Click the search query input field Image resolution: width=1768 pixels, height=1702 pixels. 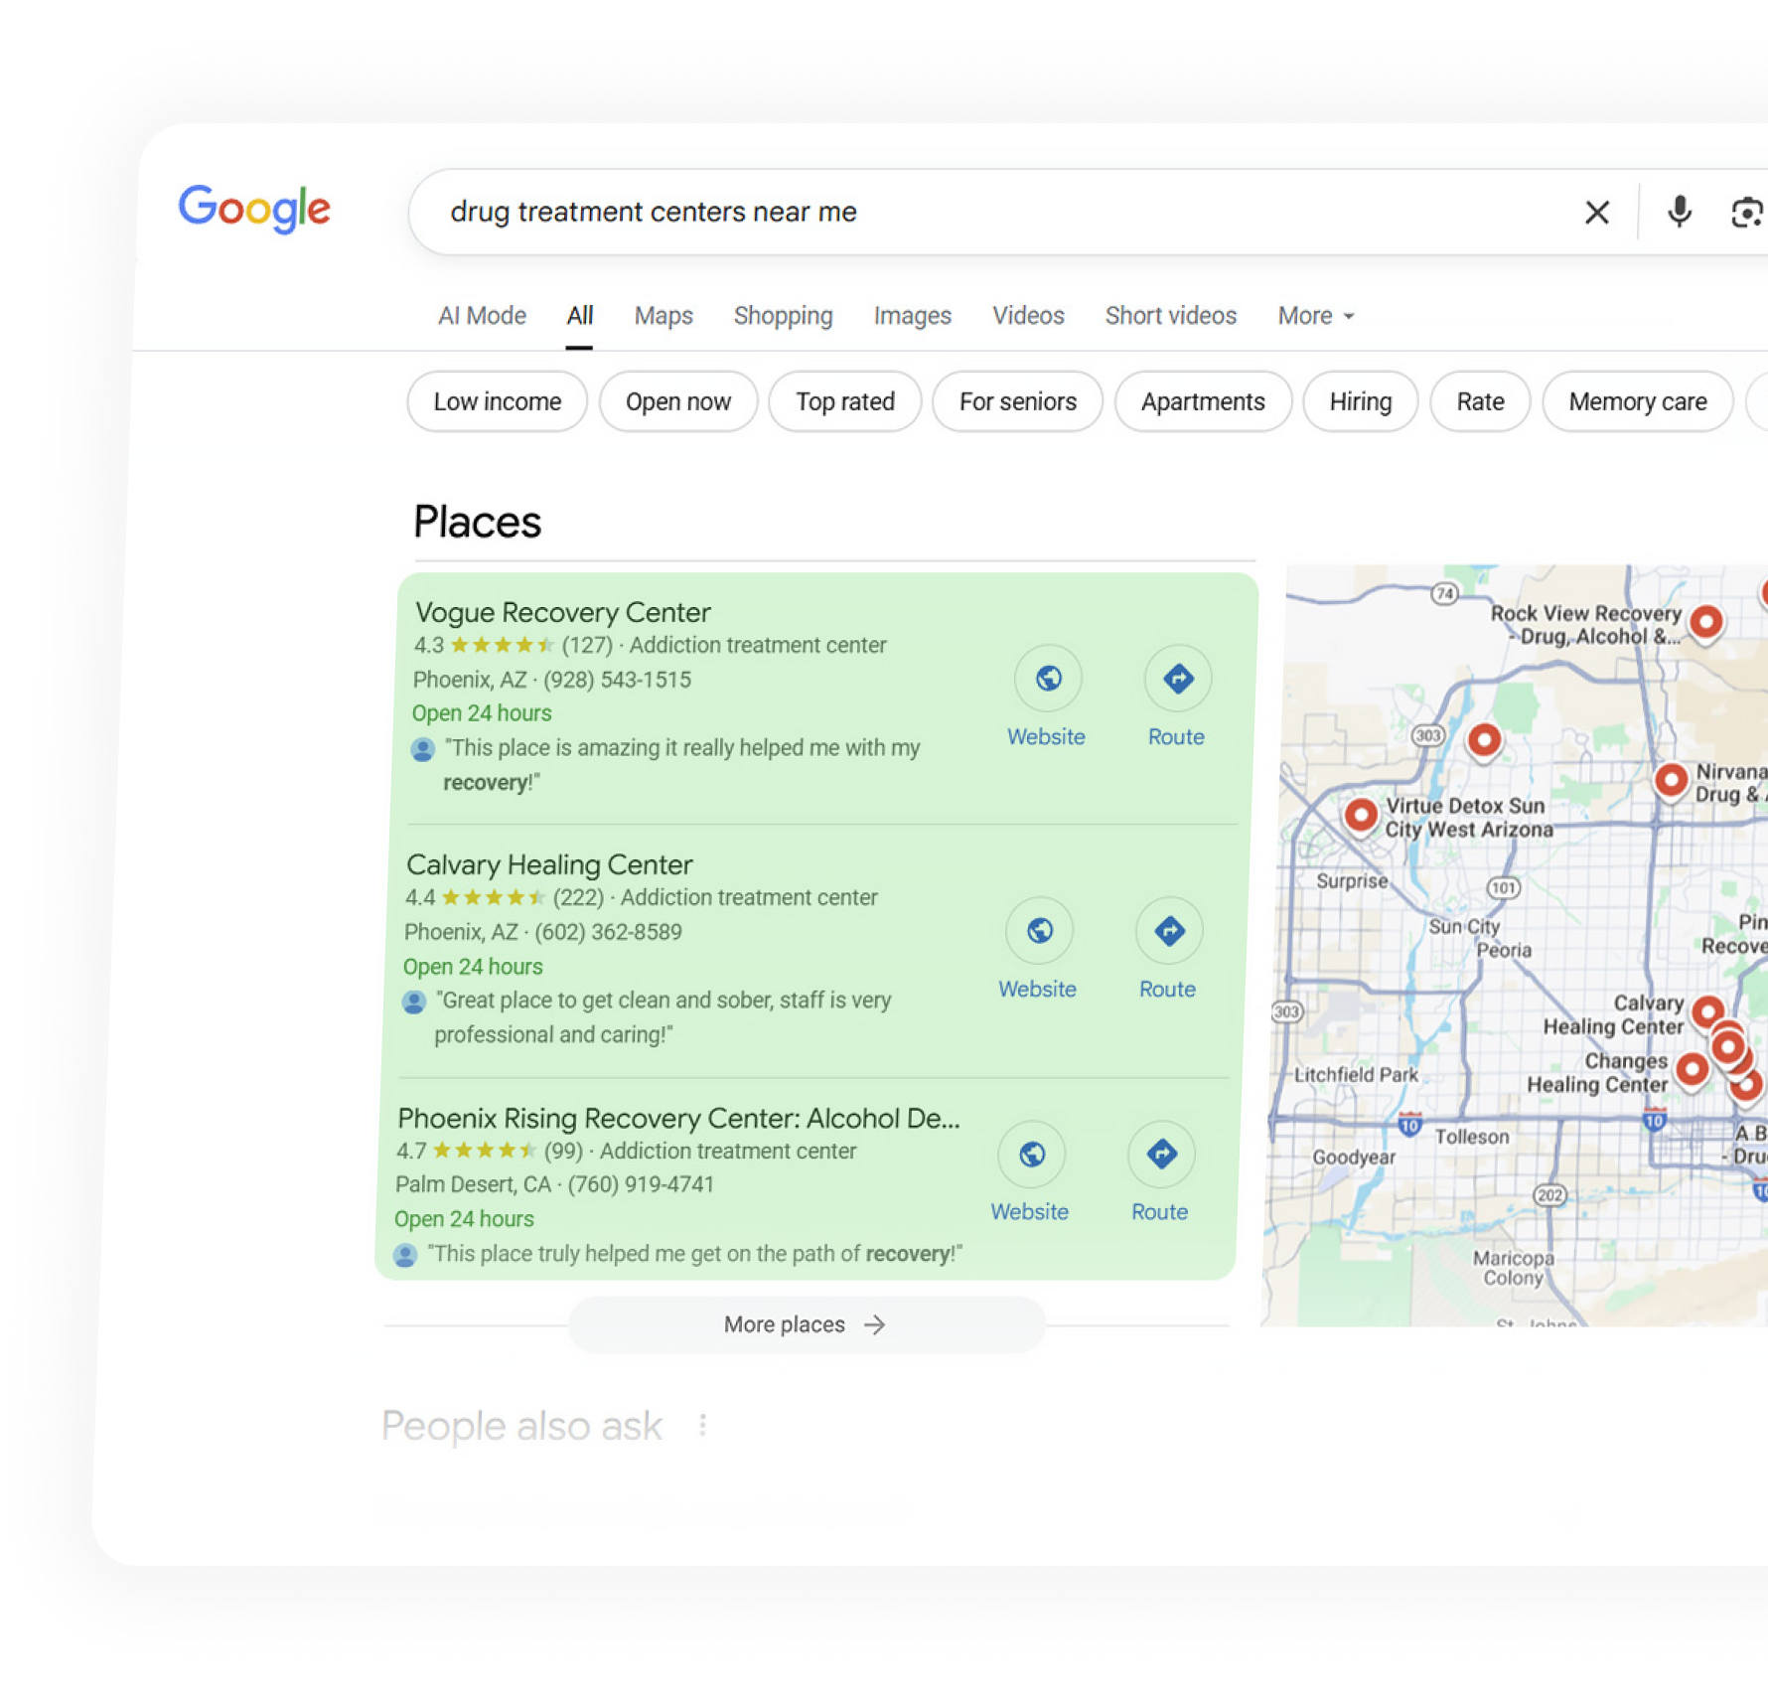(993, 212)
